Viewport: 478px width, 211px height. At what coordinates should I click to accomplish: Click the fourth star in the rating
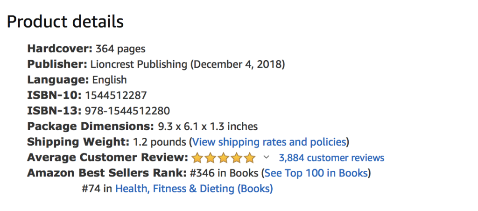pos(237,157)
